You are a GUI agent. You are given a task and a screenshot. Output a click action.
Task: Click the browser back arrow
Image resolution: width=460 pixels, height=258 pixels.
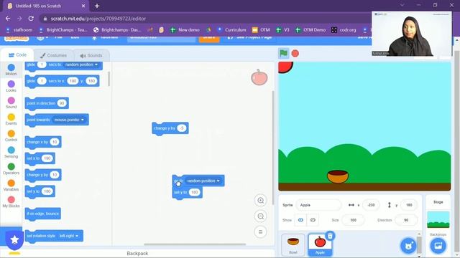click(x=8, y=19)
